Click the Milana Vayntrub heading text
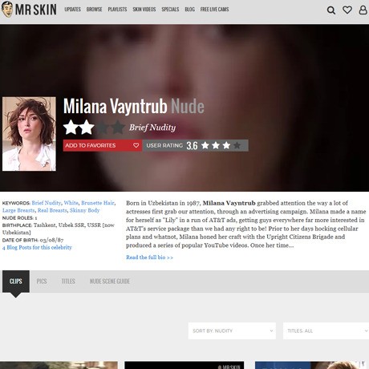369x369 pixels. click(116, 106)
